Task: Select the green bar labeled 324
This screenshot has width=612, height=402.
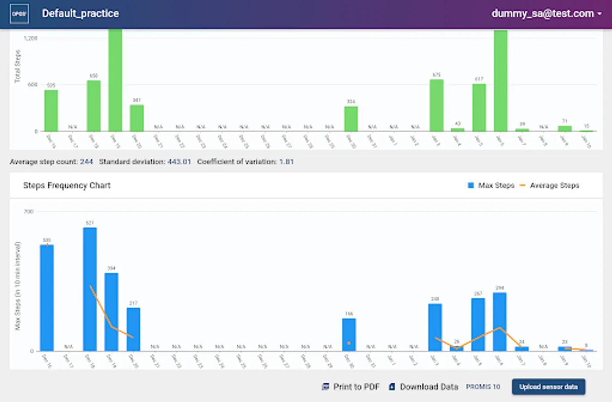Action: (x=351, y=119)
